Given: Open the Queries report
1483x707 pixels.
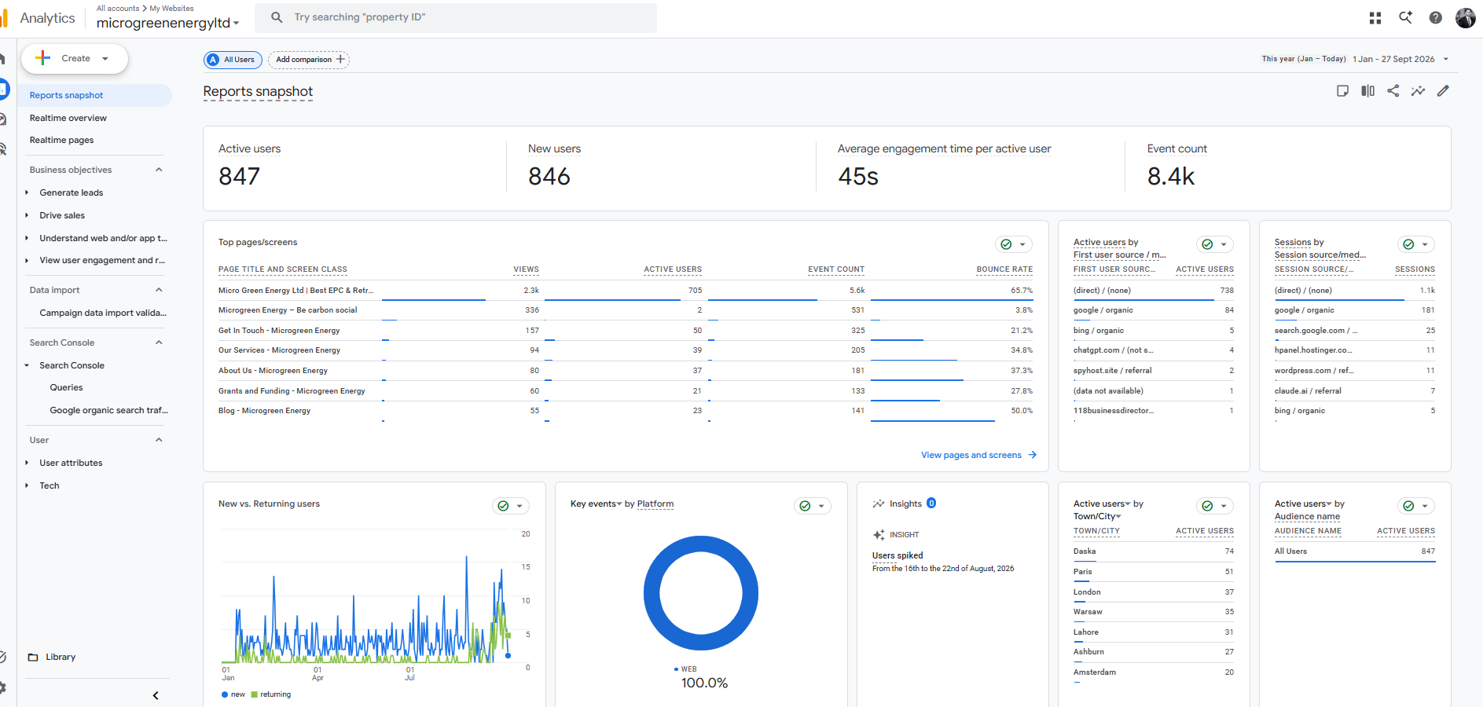Looking at the screenshot, I should pos(66,387).
